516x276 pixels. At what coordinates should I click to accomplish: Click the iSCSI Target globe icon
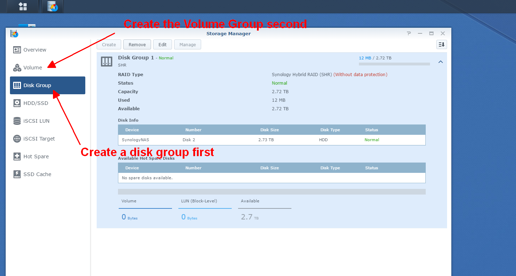17,139
